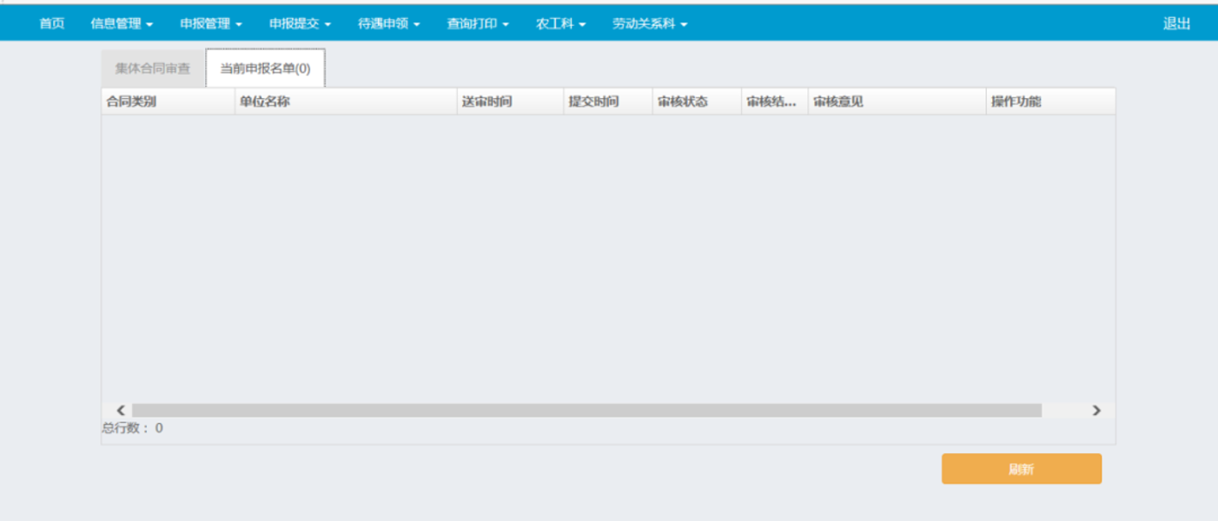Click the 退出 logout link
The image size is (1218, 521).
(1176, 24)
